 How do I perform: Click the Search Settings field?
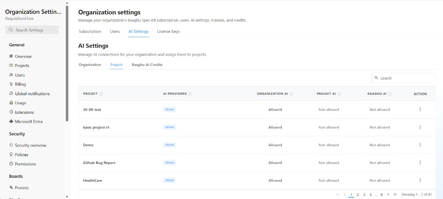(32, 30)
